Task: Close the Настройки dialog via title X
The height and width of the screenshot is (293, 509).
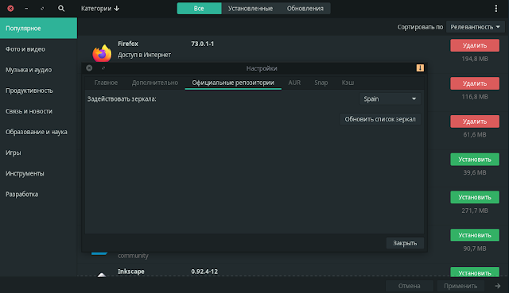Action: [x=89, y=67]
